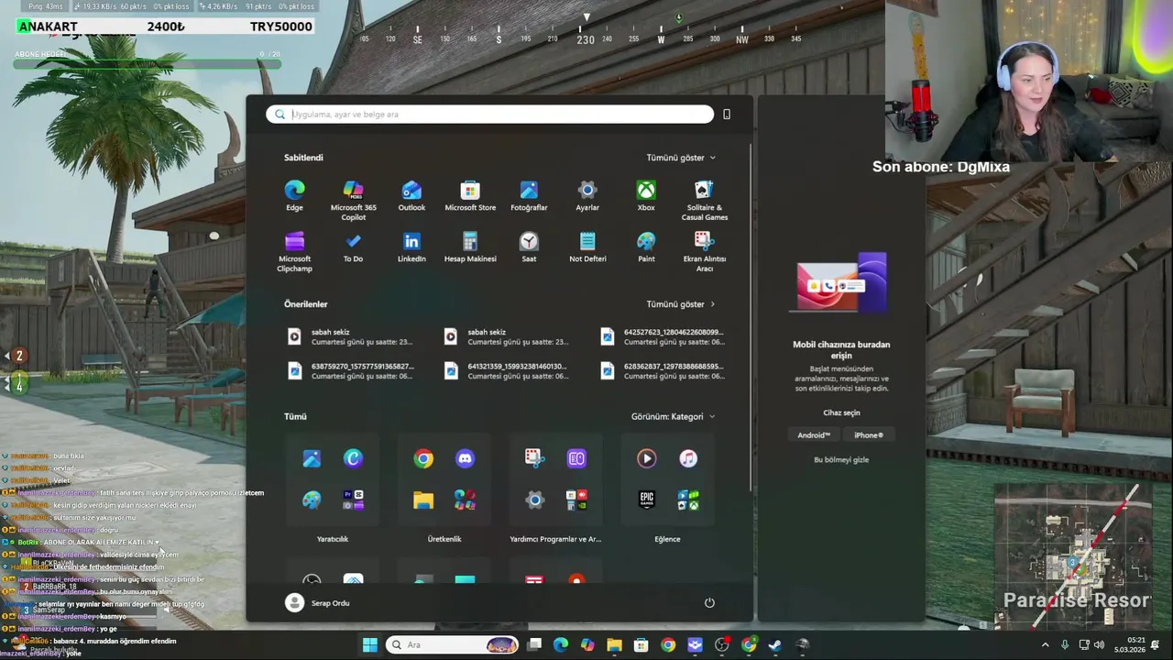Click the Start menu vertical scrollbar

coord(751,316)
